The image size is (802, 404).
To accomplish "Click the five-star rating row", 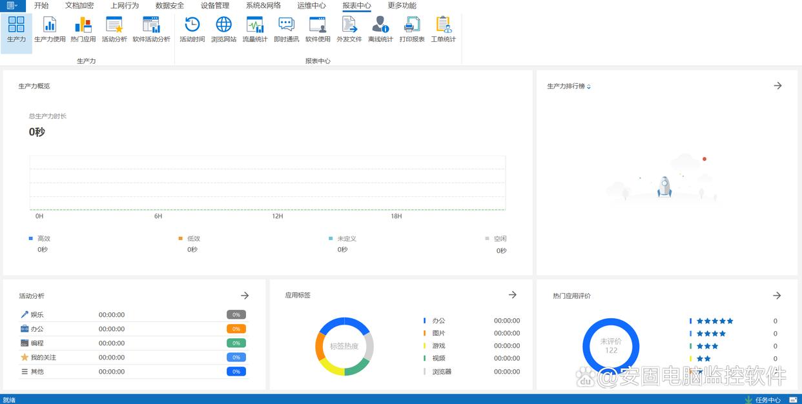I will pos(714,321).
